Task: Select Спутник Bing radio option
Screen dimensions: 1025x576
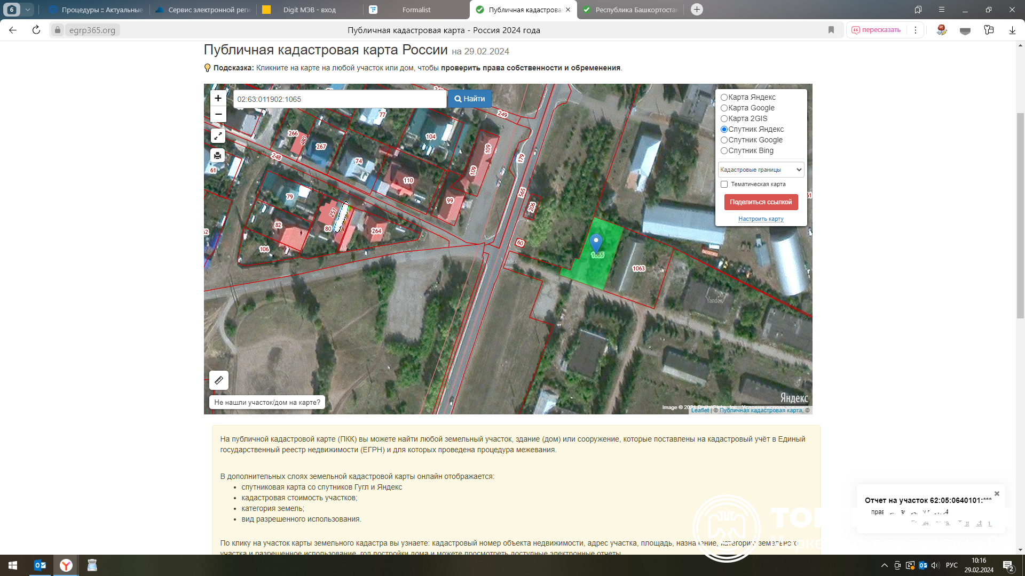Action: 724,150
